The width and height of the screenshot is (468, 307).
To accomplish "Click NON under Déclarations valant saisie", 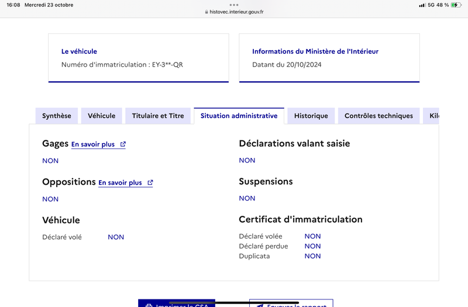I will (247, 160).
